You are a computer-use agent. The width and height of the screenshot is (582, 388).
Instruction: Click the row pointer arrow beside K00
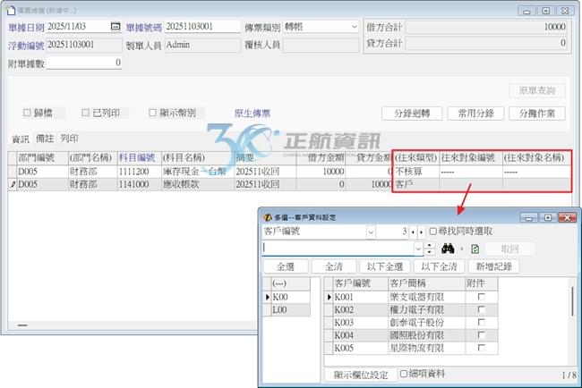[267, 297]
